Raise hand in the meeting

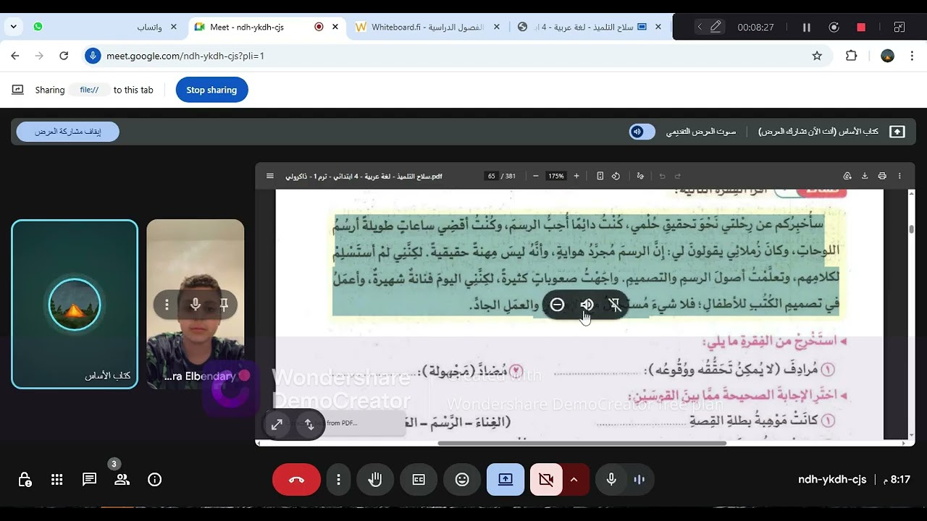point(375,480)
